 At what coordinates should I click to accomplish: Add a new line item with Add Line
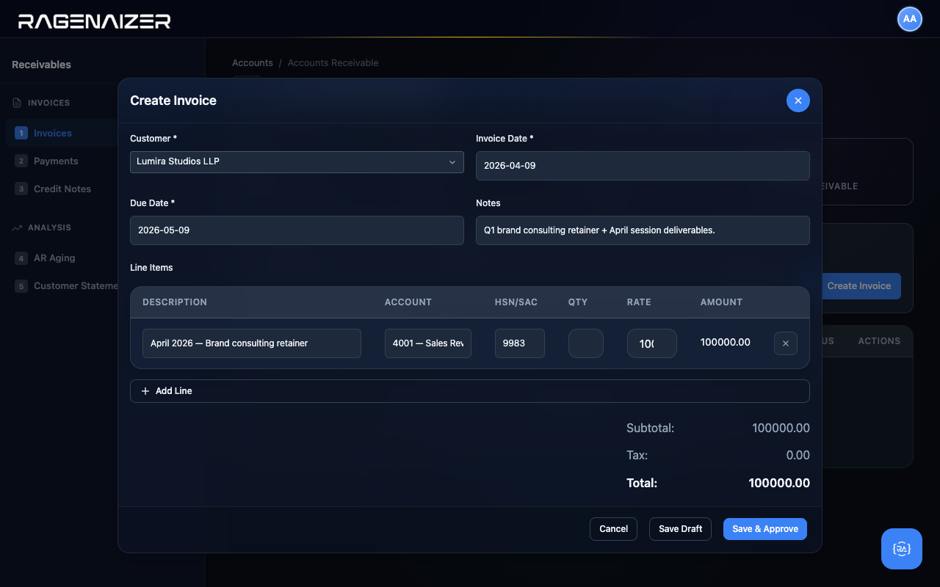(x=470, y=391)
